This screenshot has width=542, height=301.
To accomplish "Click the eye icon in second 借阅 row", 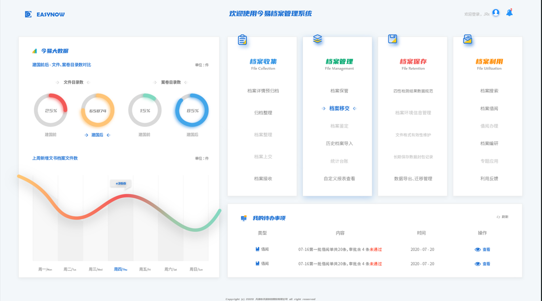I will [478, 264].
